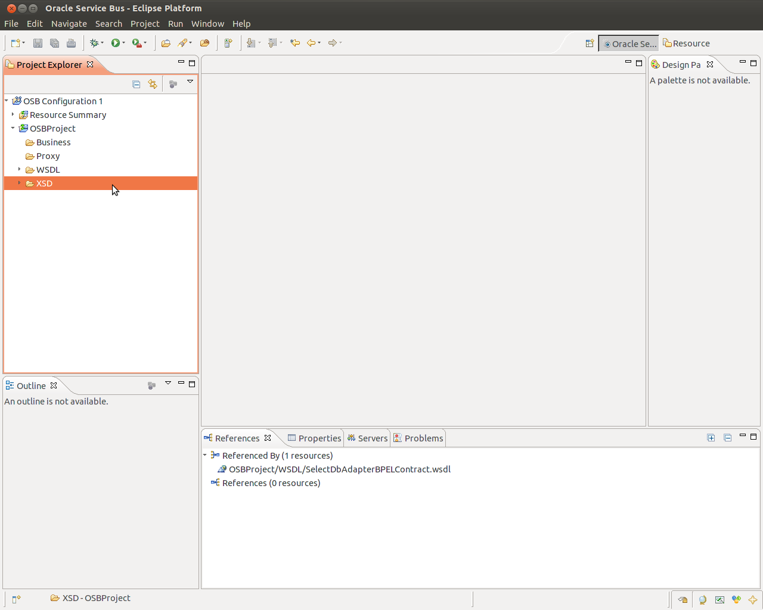Click the Open Perspective icon

[x=590, y=43]
